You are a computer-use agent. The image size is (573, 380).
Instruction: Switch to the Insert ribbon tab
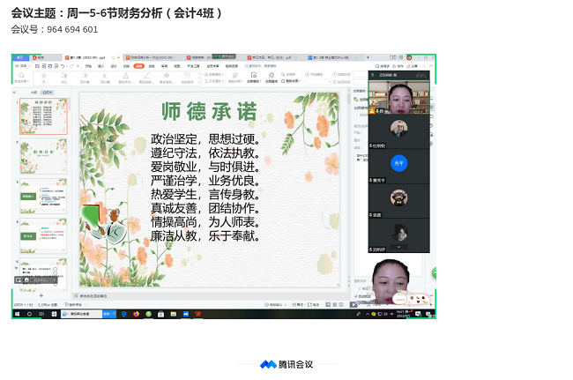(100, 66)
